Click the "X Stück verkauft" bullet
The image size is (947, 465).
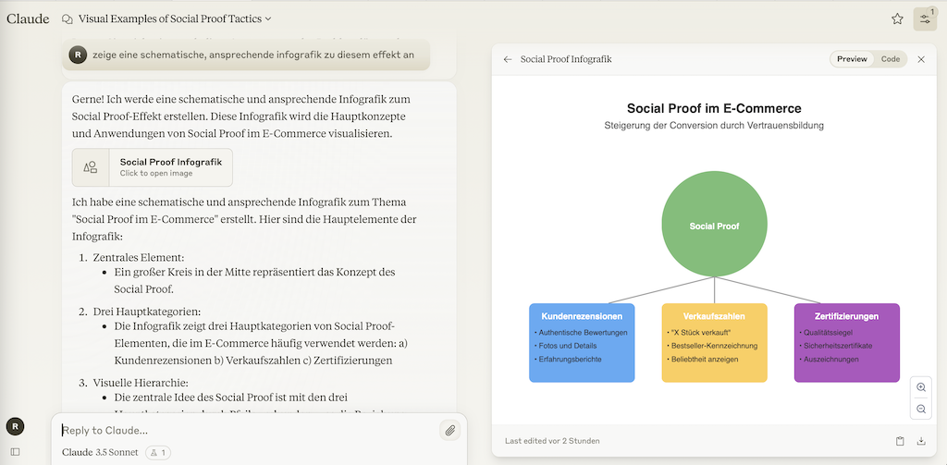click(x=699, y=332)
